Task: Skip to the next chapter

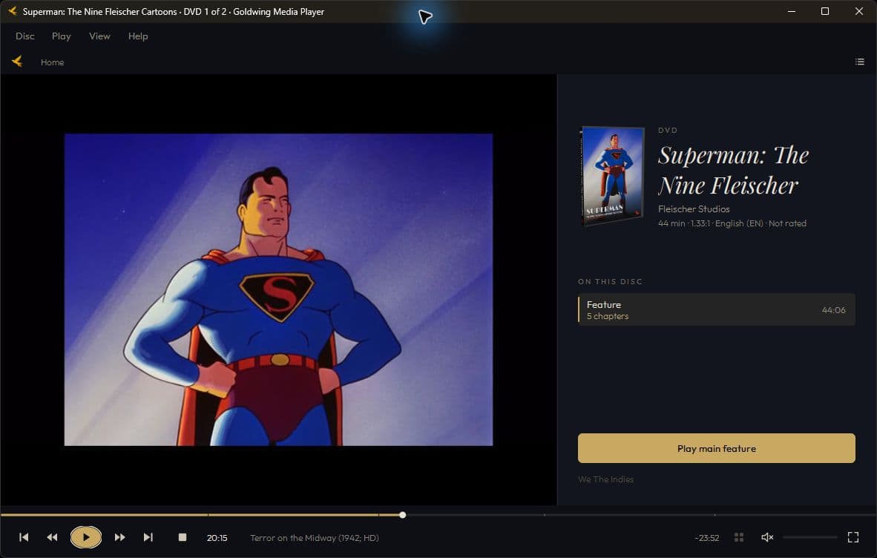Action: [148, 537]
